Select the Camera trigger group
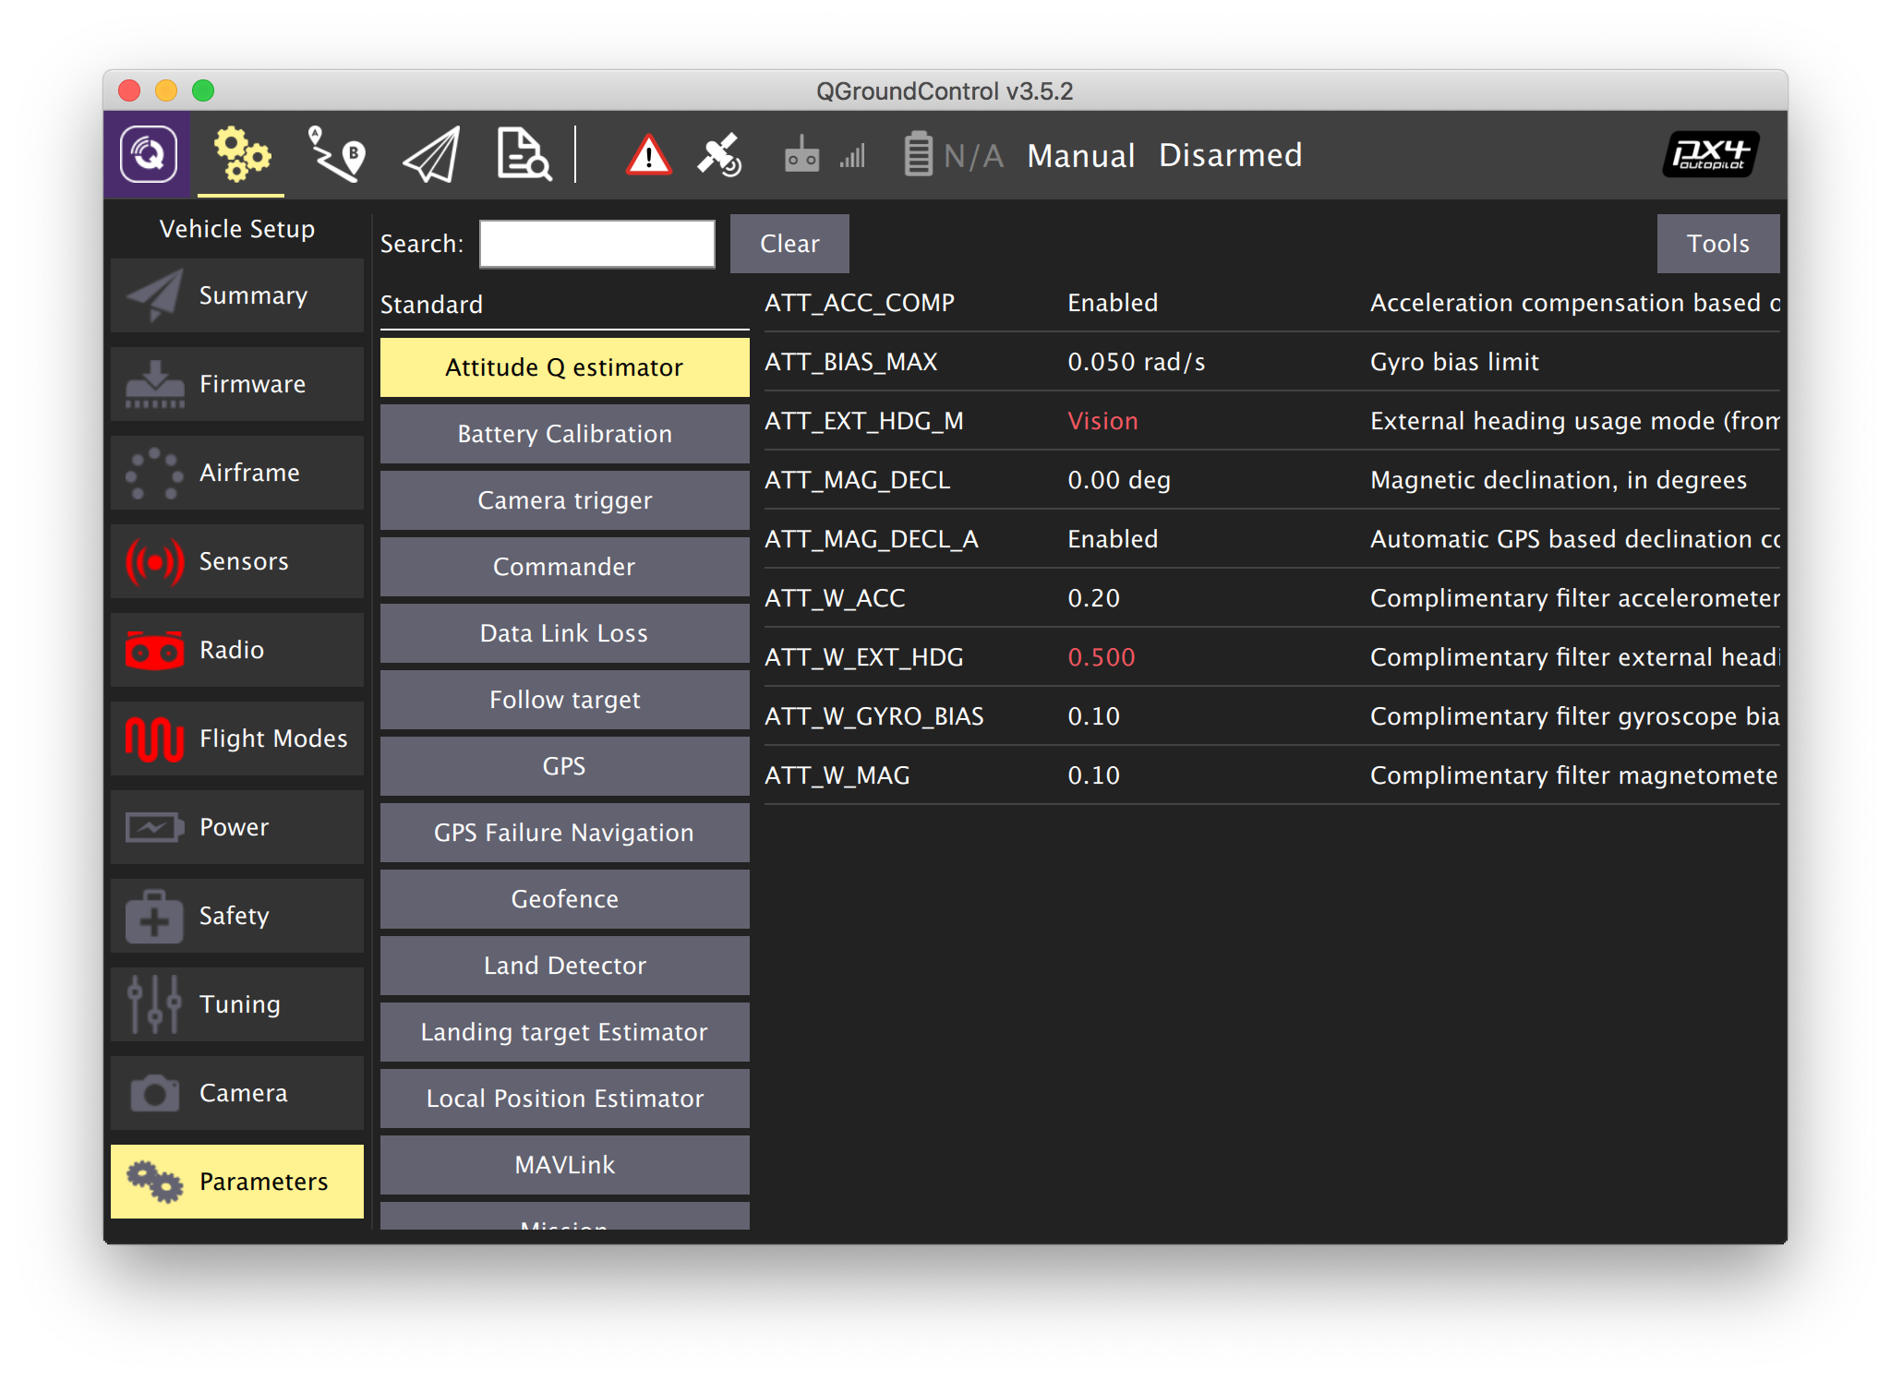This screenshot has width=1891, height=1381. point(565,500)
